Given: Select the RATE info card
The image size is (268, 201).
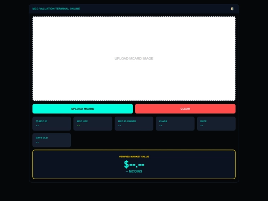Looking at the screenshot, I should (216, 124).
